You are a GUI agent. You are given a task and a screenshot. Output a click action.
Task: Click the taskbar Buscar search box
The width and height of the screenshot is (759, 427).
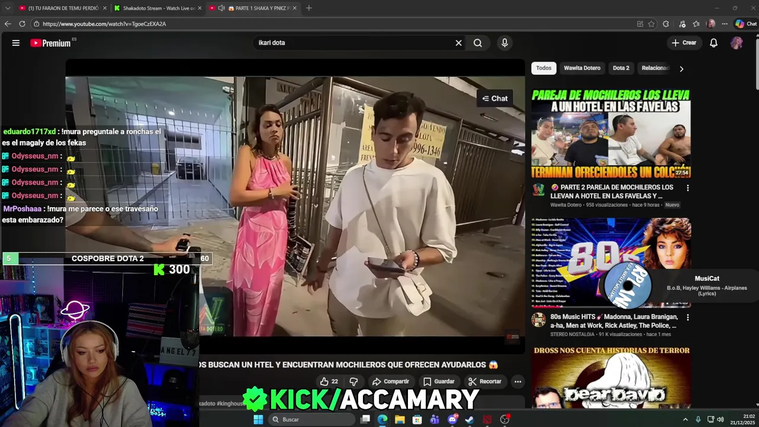coord(311,419)
